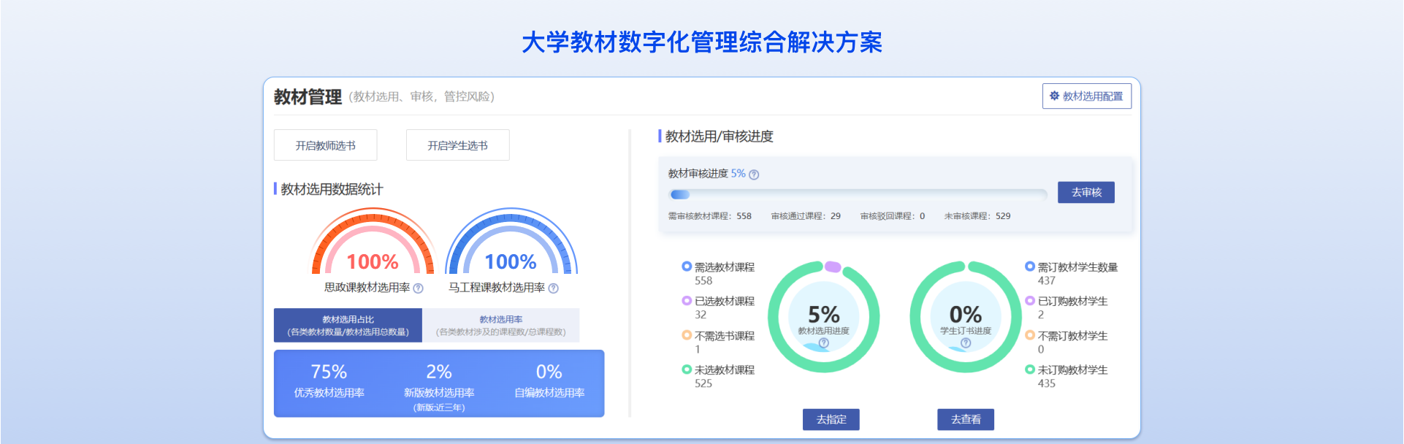Screen dimensions: 1404x444
Task: Open 教材选用配置 settings button
Action: tap(1086, 96)
